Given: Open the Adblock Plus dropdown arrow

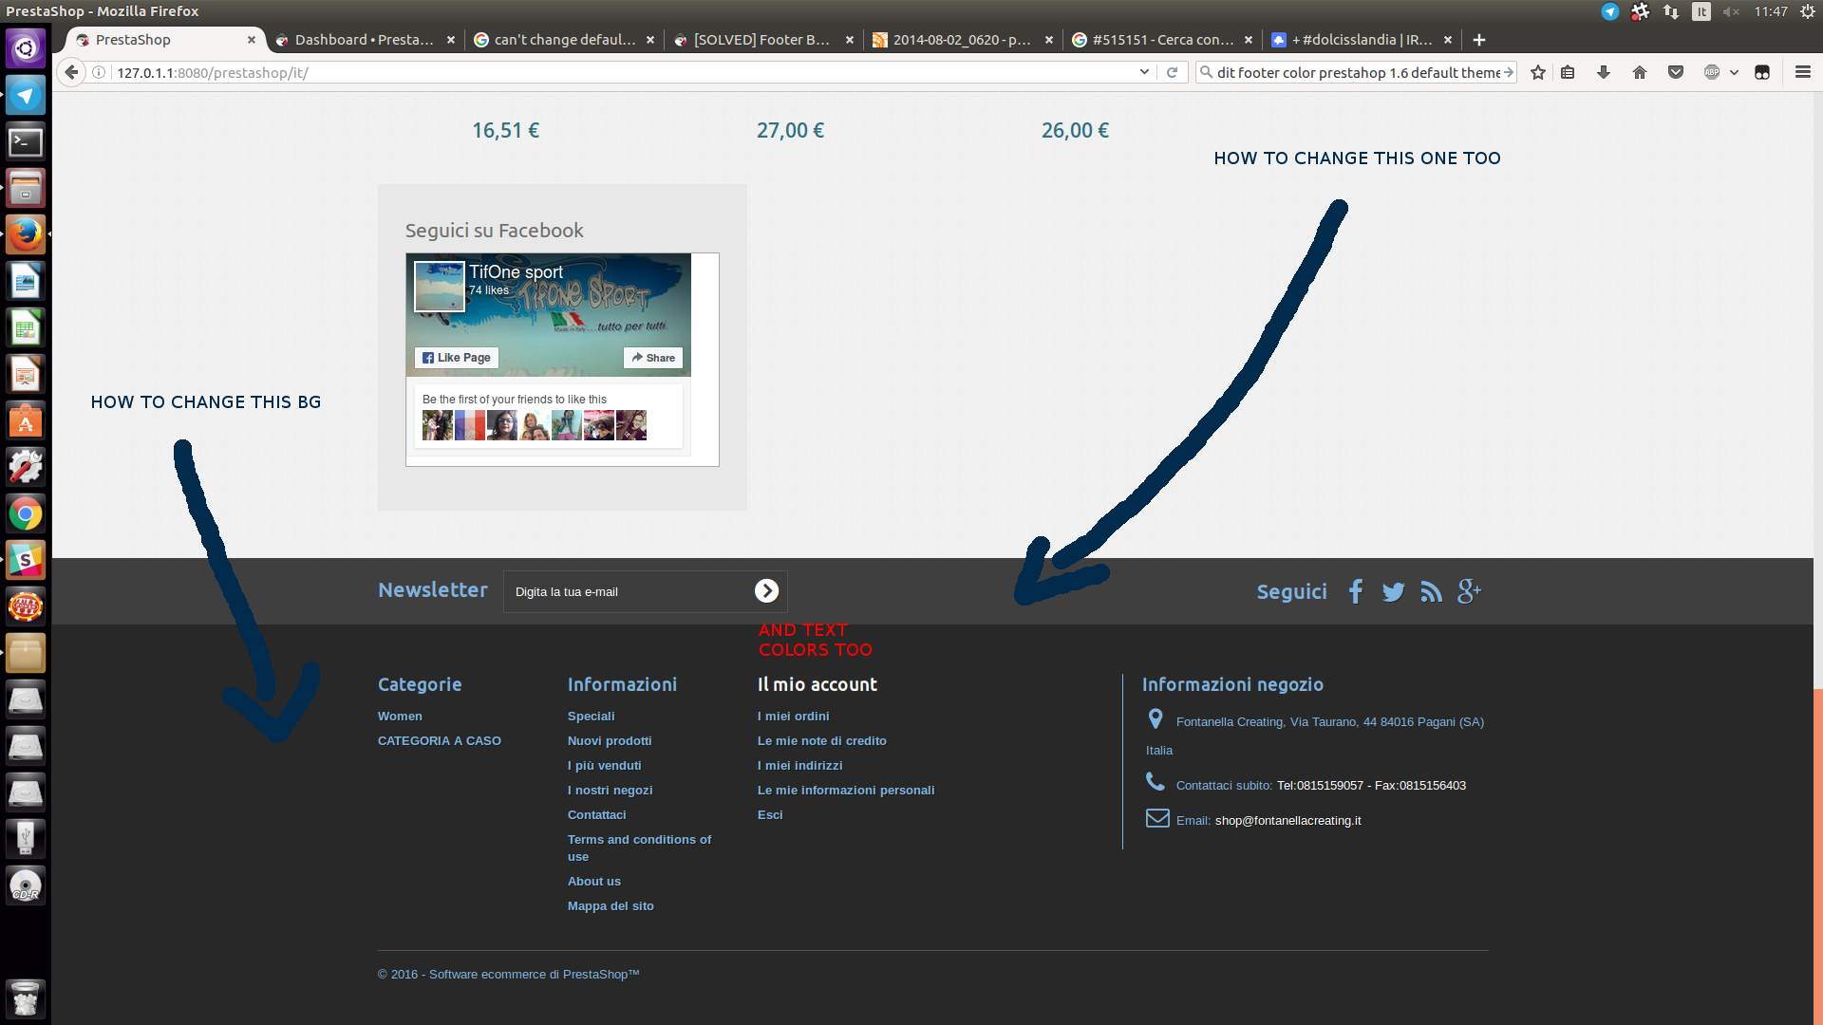Looking at the screenshot, I should [1734, 72].
